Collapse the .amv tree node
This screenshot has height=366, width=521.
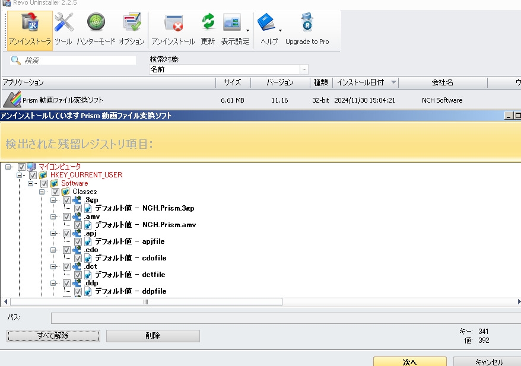pos(53,217)
